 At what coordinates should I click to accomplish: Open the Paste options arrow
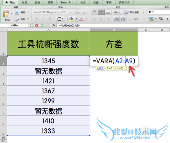pos(12,14)
